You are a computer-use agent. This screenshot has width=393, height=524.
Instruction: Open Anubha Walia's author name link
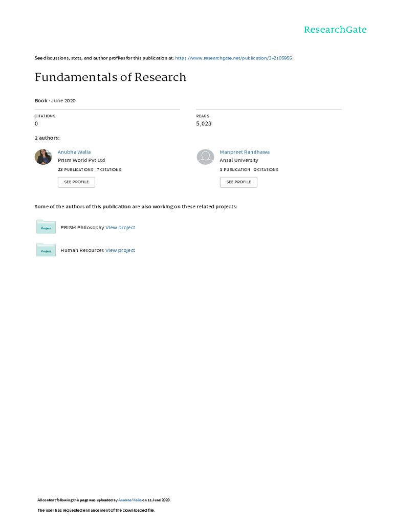(x=74, y=152)
